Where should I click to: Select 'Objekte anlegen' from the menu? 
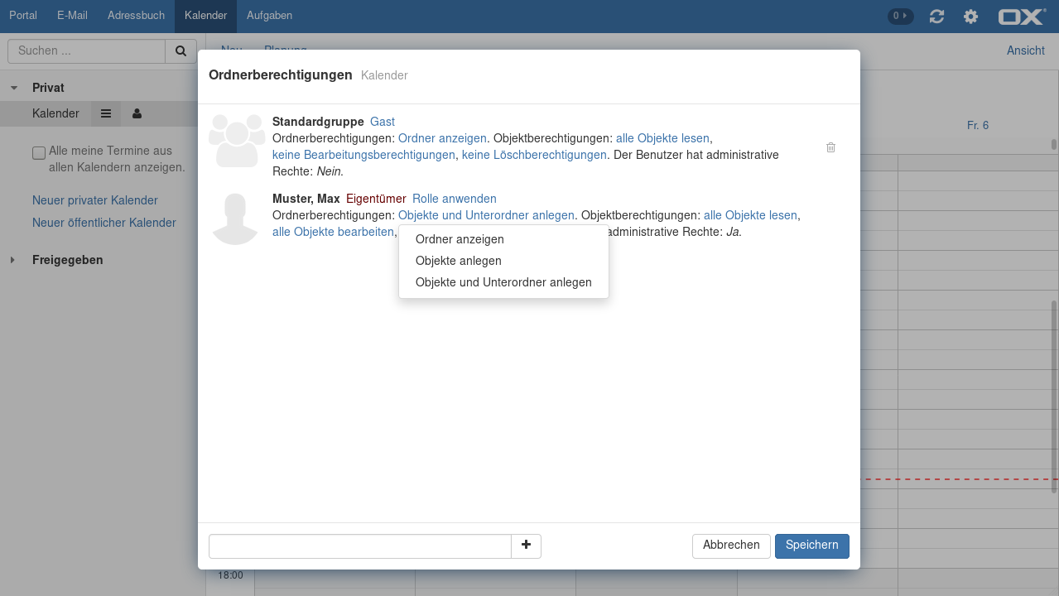tap(458, 261)
